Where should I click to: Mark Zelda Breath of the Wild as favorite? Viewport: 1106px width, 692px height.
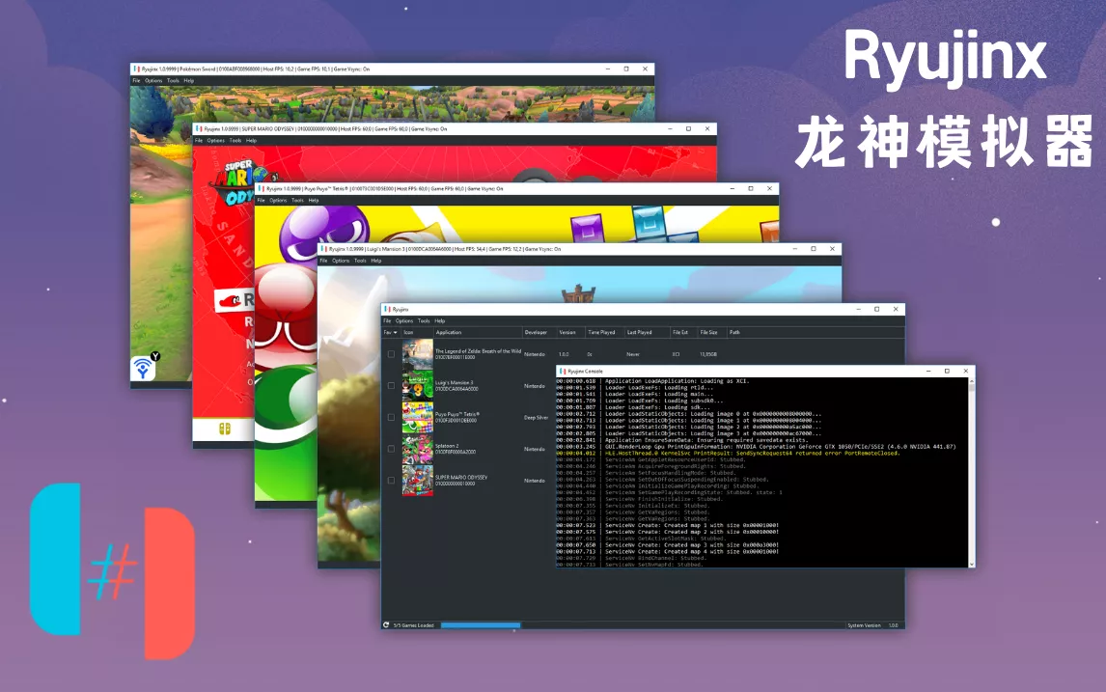click(392, 354)
